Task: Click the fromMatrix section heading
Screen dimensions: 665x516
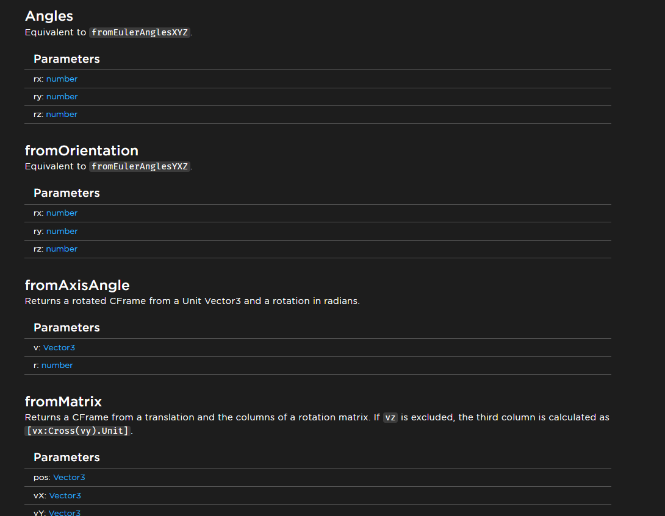Action: 63,401
